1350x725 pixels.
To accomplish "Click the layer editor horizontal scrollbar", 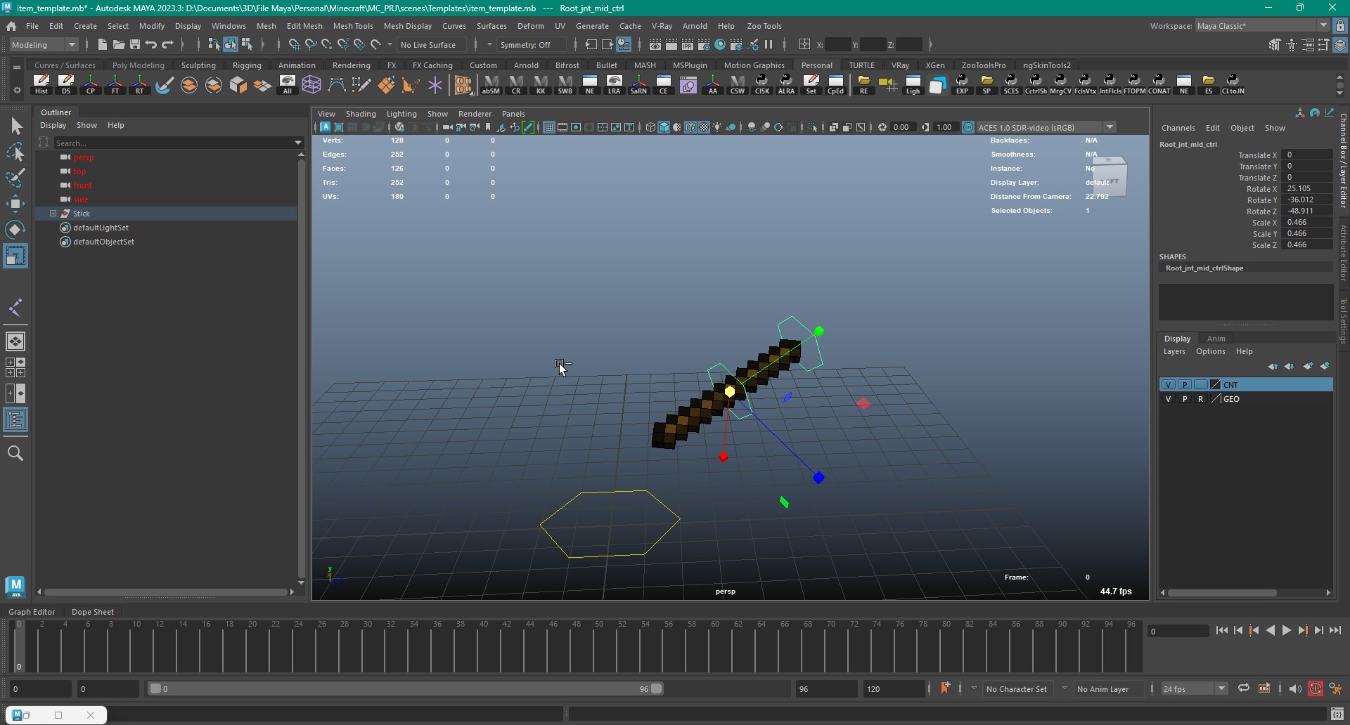I will click(1222, 592).
